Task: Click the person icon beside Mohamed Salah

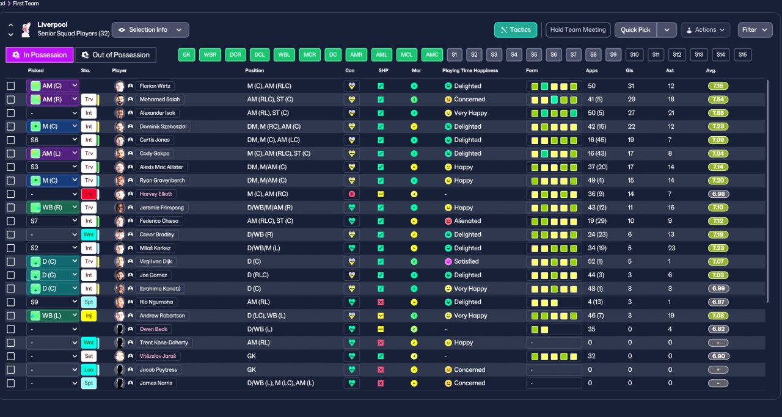Action: coord(130,100)
